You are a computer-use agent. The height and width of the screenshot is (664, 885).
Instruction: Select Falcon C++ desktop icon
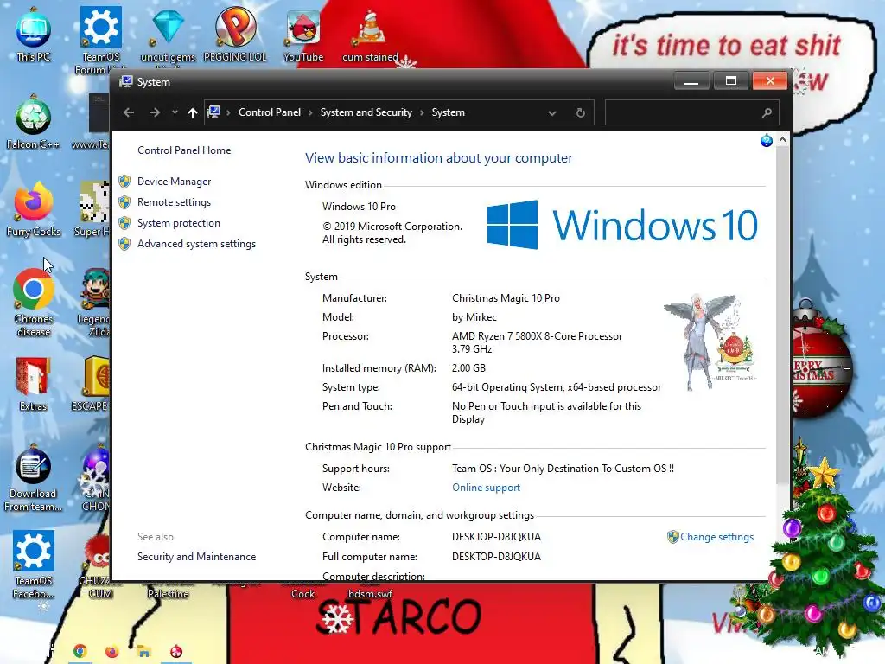click(33, 123)
